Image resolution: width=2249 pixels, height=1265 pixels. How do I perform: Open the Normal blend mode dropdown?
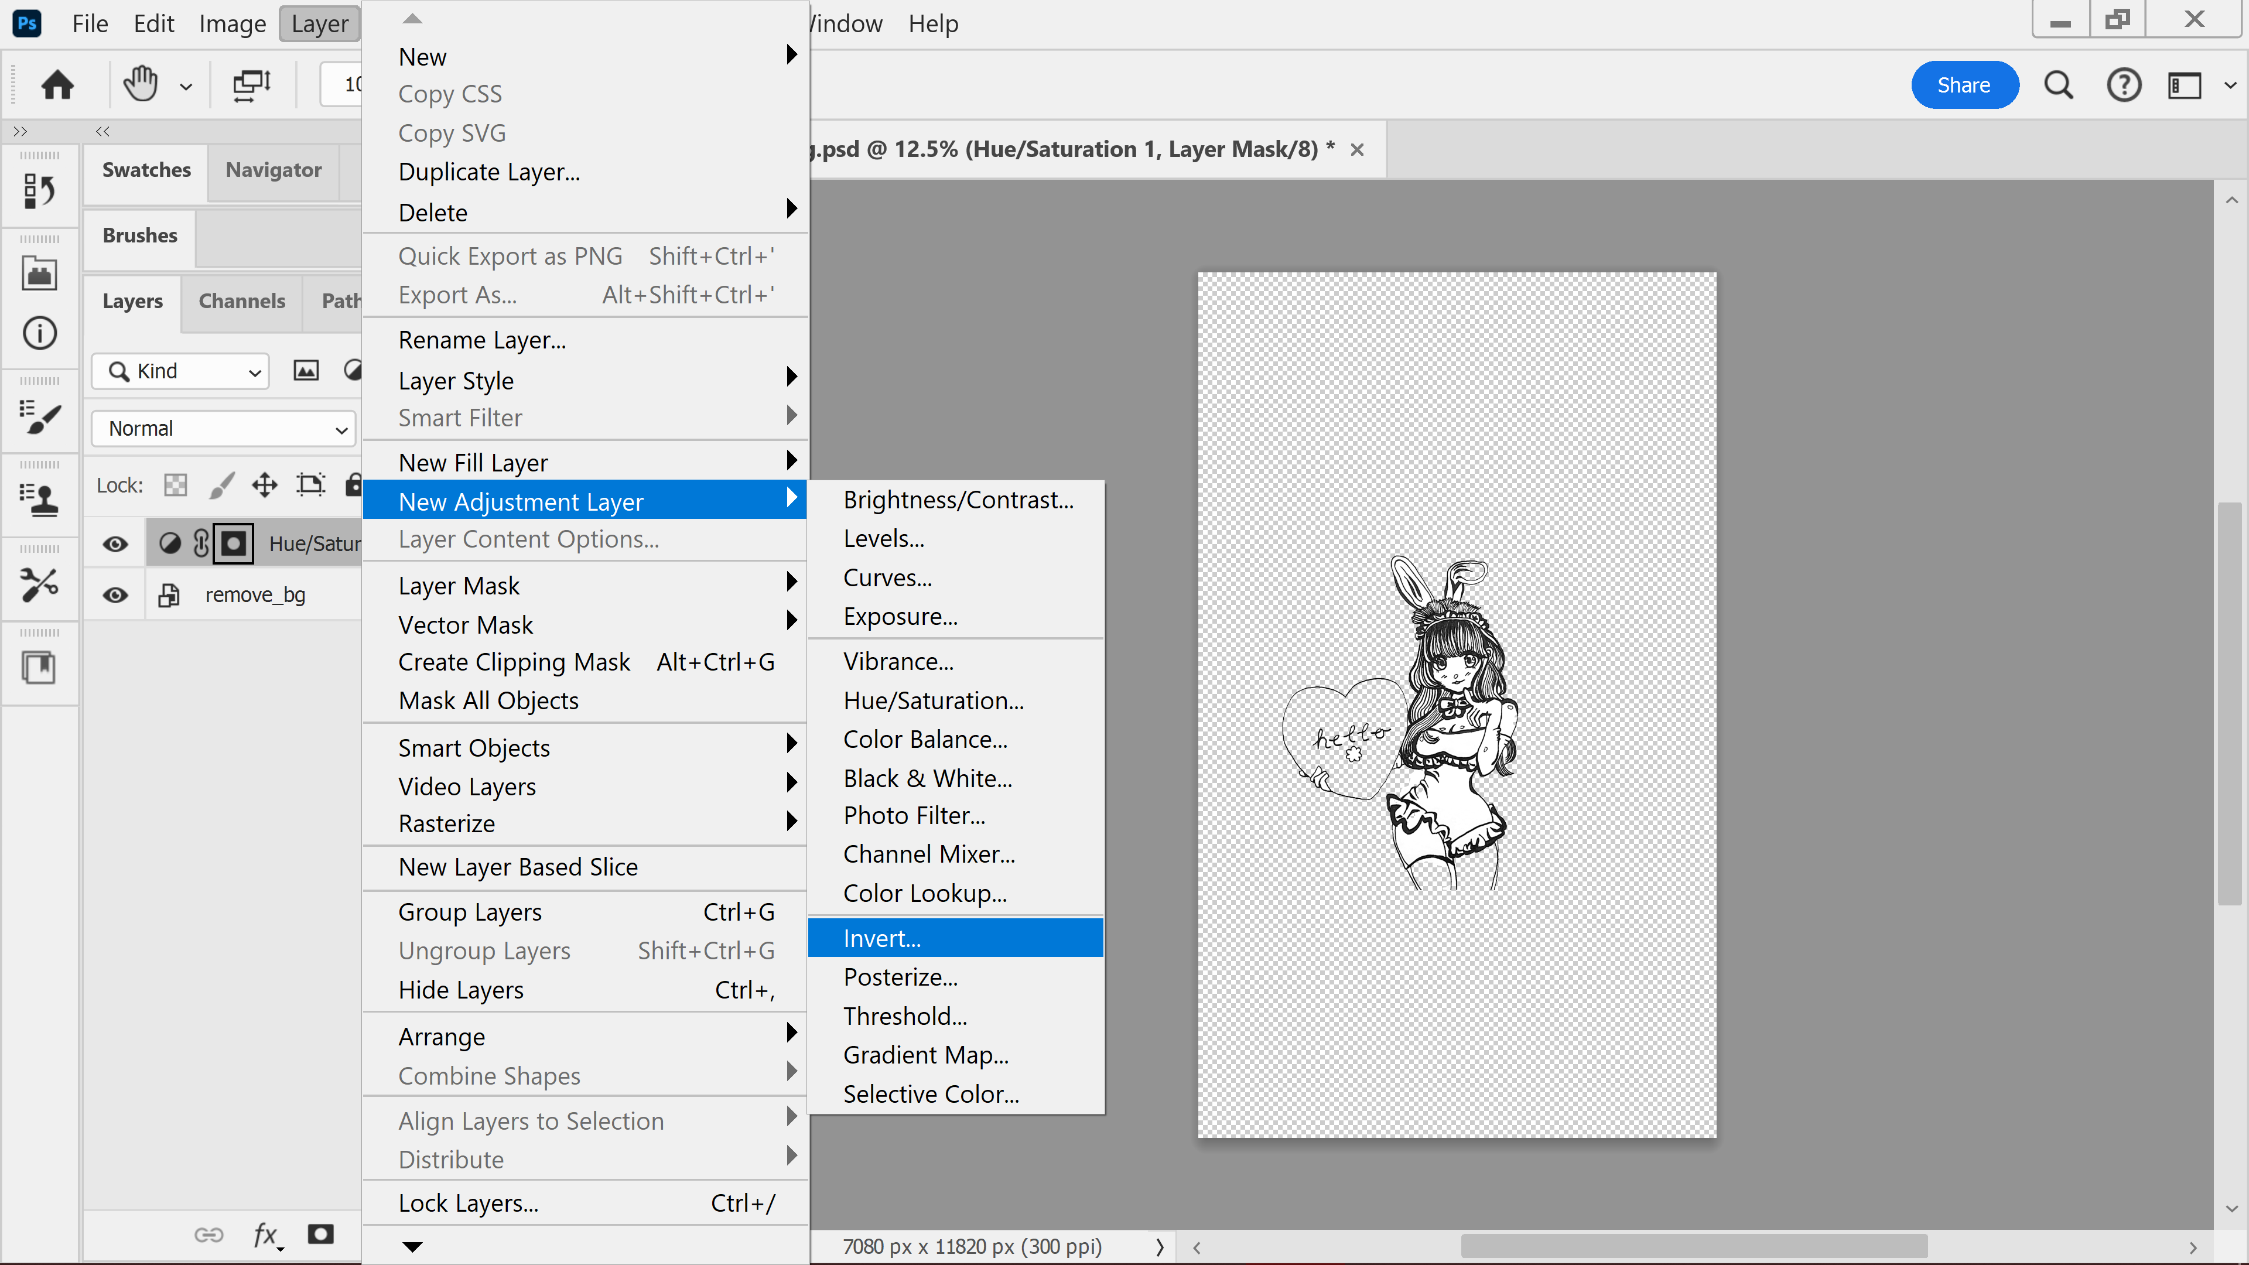coord(224,429)
